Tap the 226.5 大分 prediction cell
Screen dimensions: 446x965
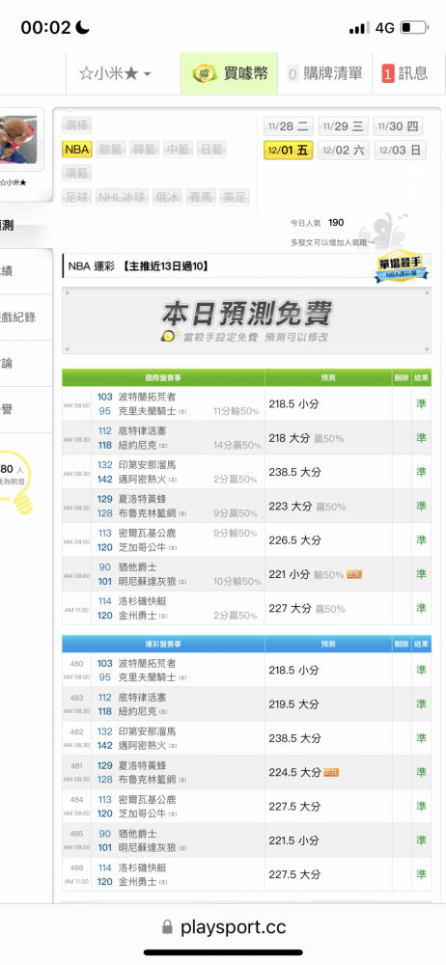click(x=328, y=540)
